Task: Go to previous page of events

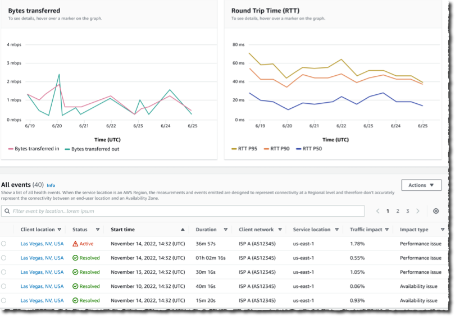Action: click(378, 211)
